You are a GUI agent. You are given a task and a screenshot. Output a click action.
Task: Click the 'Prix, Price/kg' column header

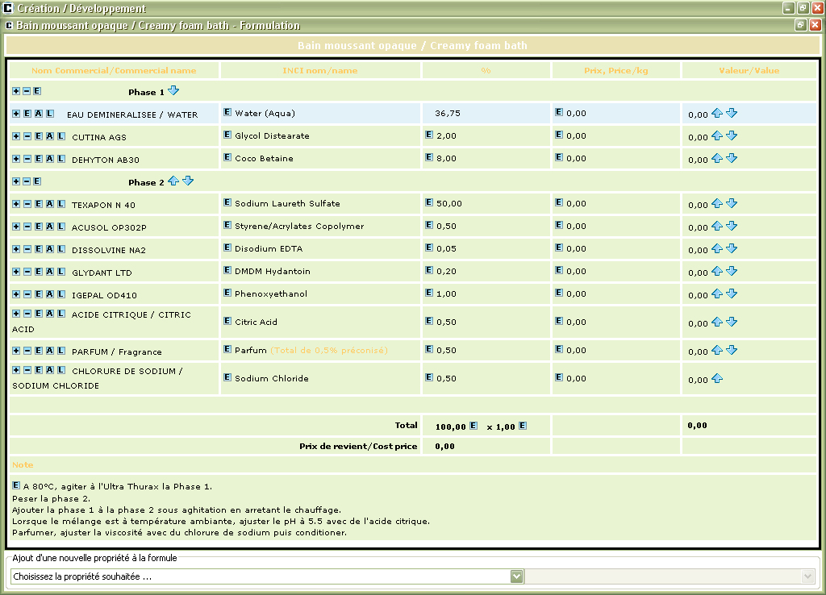click(x=615, y=71)
